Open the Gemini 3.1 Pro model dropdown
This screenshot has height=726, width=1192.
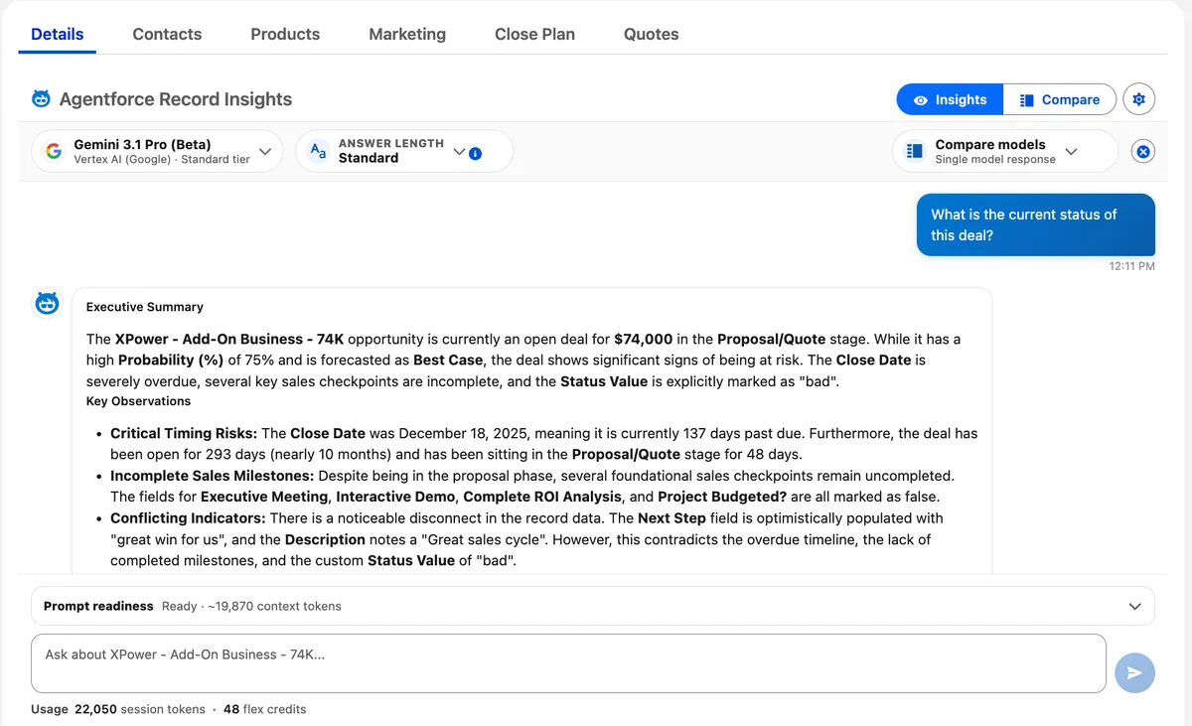coord(157,151)
